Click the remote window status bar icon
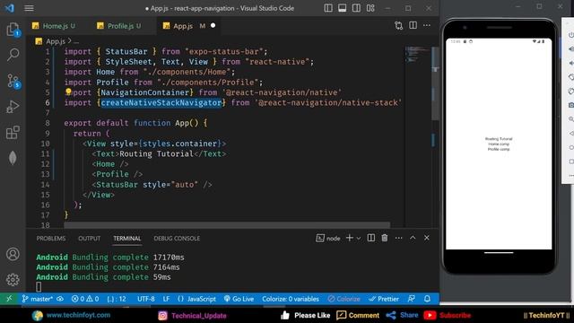Image resolution: width=574 pixels, height=323 pixels. click(x=9, y=299)
